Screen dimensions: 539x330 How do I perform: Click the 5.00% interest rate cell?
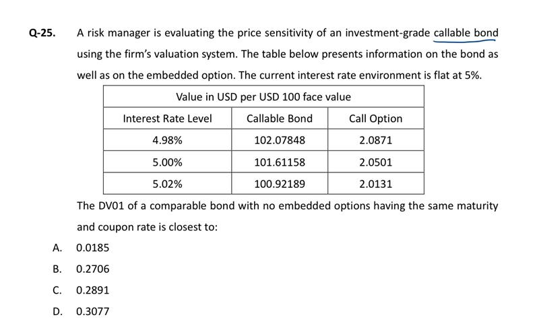(167, 162)
